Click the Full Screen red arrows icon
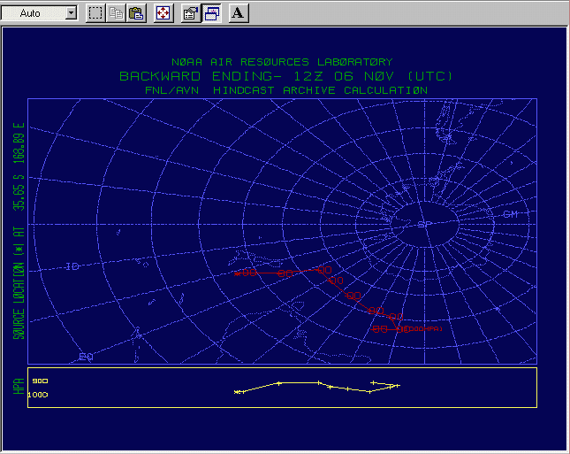 click(x=163, y=13)
